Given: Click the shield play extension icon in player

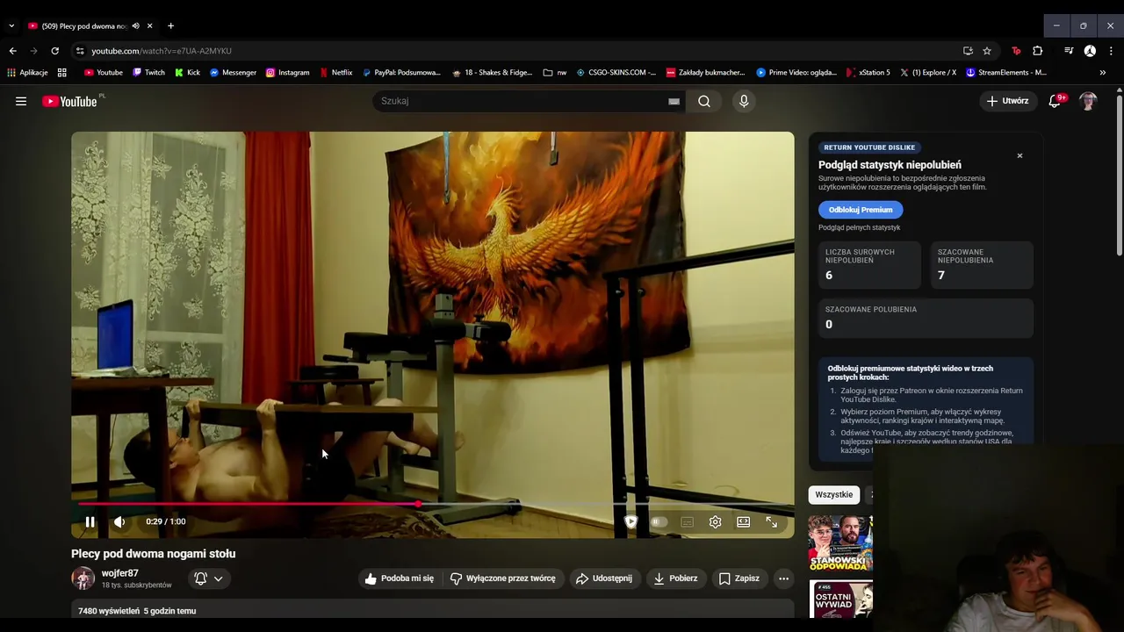Looking at the screenshot, I should click(x=630, y=521).
